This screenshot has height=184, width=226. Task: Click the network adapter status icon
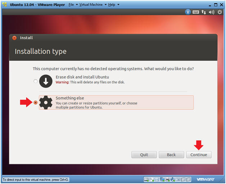pyautogui.click(x=162, y=180)
